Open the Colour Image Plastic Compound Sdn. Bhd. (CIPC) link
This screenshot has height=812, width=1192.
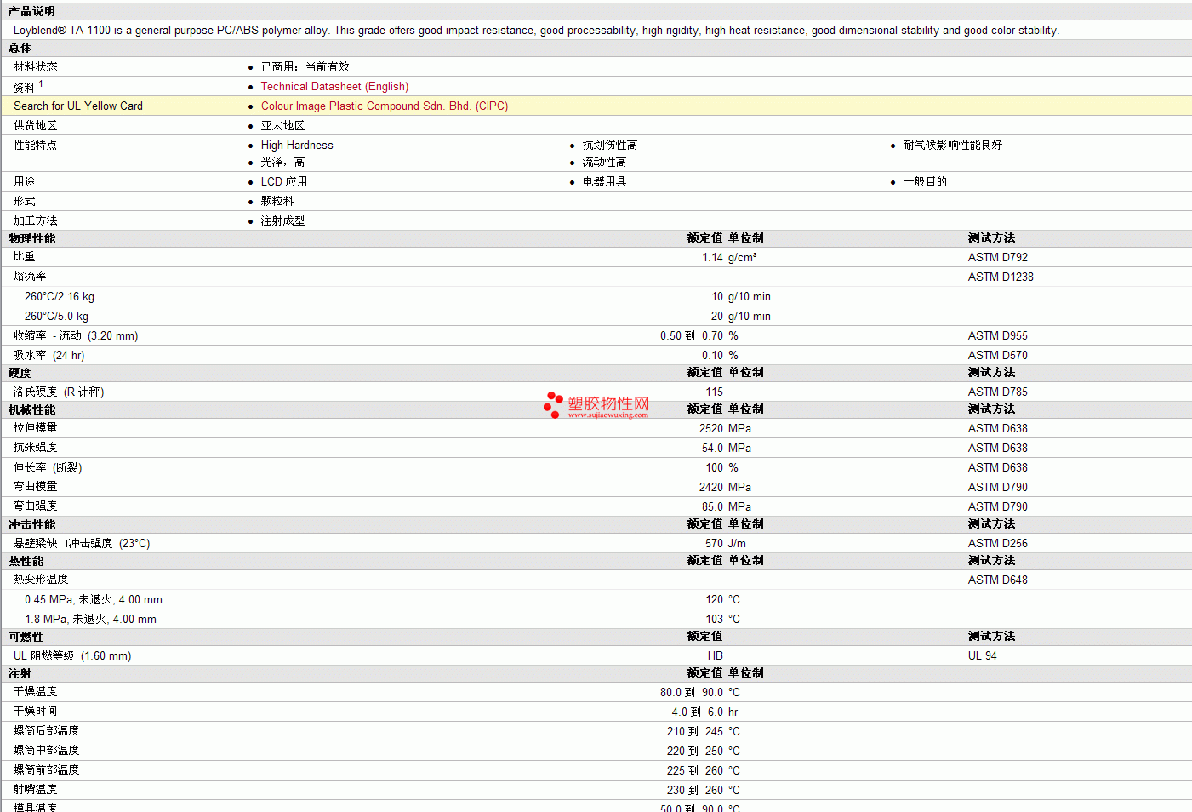[x=385, y=106]
